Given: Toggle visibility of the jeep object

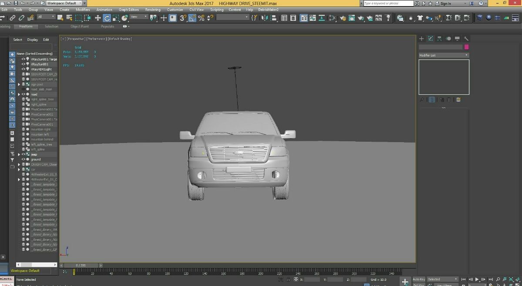Looking at the screenshot, I should tap(24, 154).
